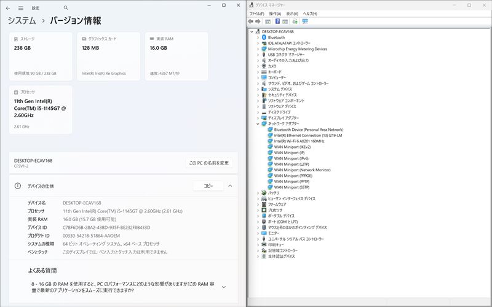Open the 表示(V) menu
The image size is (492, 307).
tap(292, 14)
